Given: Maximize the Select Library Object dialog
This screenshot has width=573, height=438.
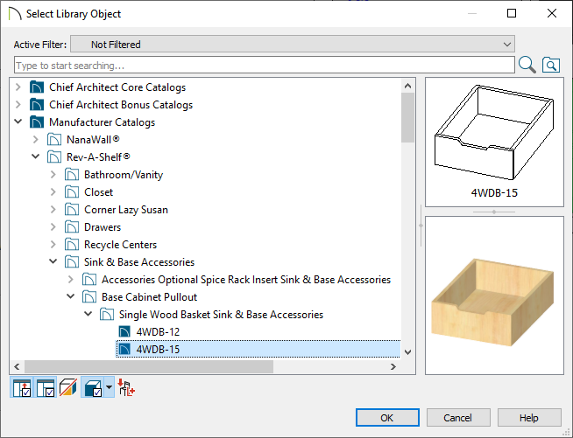Looking at the screenshot, I should [x=512, y=13].
